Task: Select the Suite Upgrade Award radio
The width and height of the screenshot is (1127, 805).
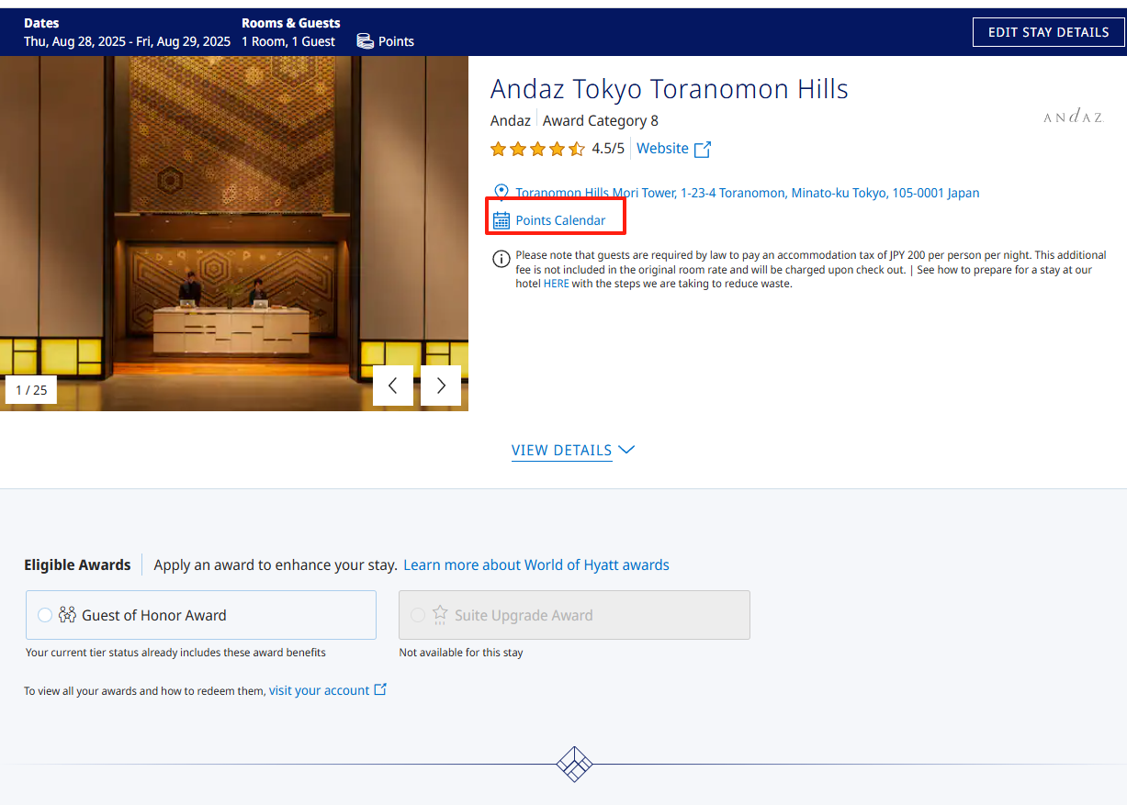Action: click(x=418, y=615)
